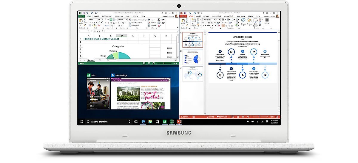
Task: Click Paste in the PowerPoint ribbon
Action: (x=183, y=22)
